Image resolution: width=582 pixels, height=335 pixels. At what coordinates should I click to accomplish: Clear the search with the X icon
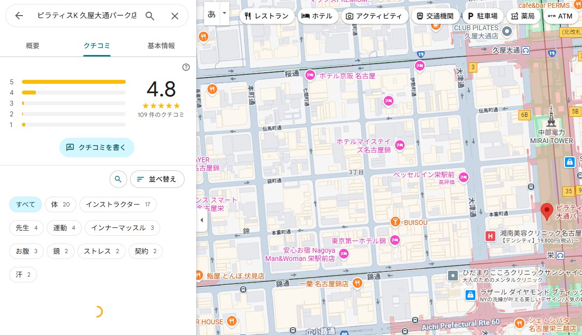(175, 16)
